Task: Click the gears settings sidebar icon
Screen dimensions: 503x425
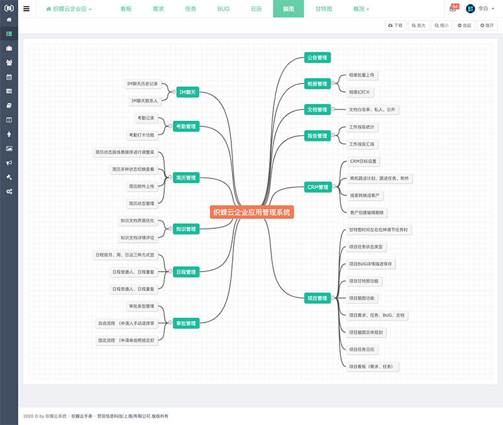Action: (9, 190)
